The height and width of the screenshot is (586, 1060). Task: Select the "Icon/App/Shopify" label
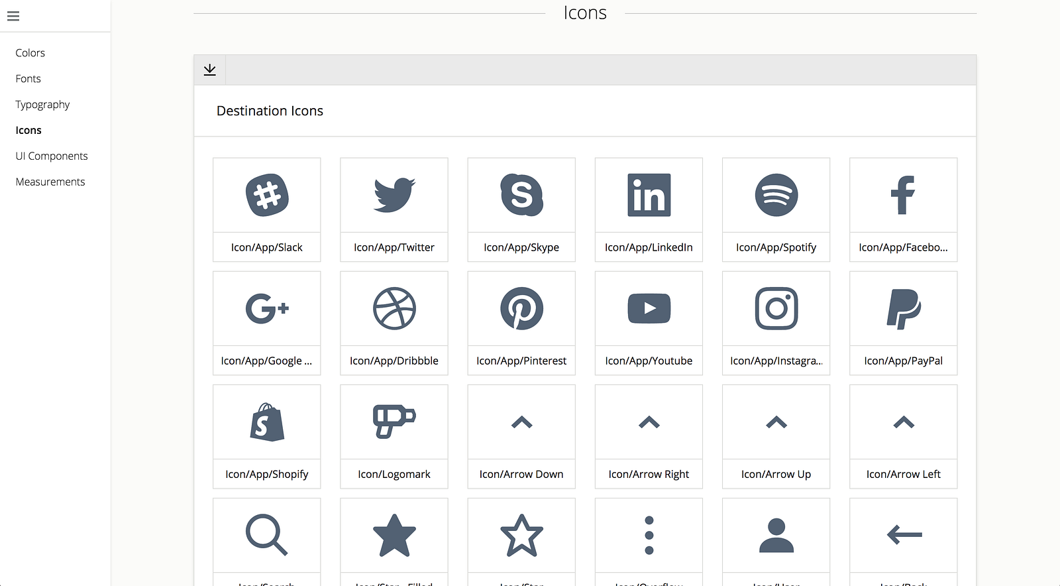pos(267,474)
